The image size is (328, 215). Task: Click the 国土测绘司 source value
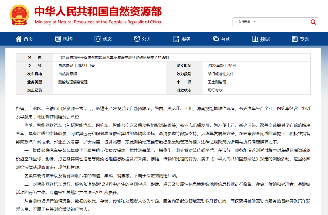217,82
